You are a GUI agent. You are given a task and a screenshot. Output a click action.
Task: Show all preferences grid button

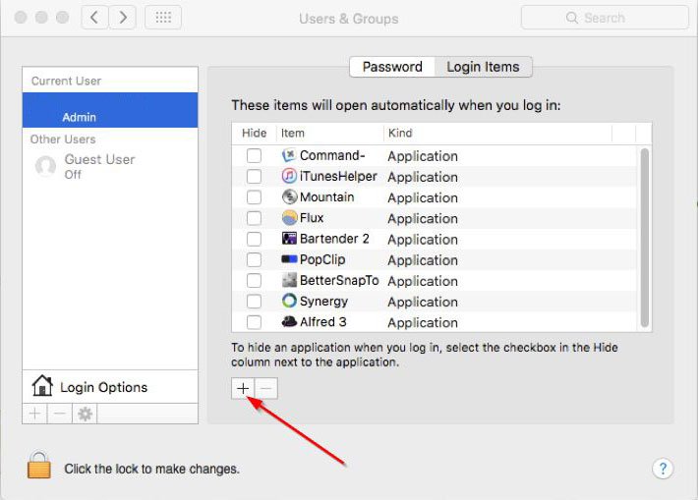[163, 18]
